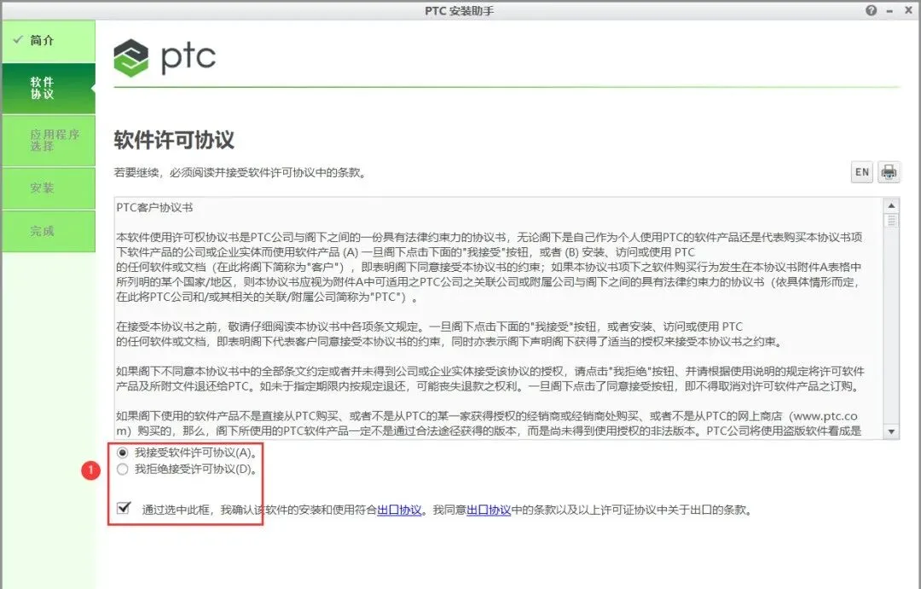The image size is (921, 589).
Task: Click the license text scrollbar thumb
Action: pyautogui.click(x=891, y=221)
